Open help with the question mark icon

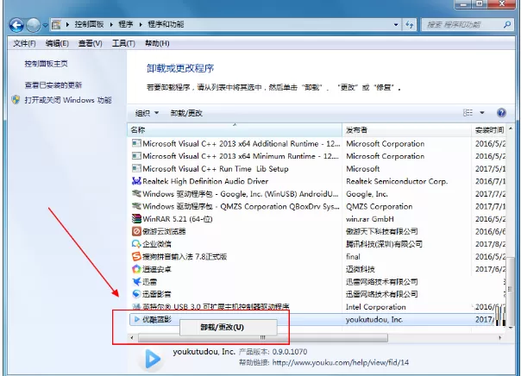click(x=501, y=113)
